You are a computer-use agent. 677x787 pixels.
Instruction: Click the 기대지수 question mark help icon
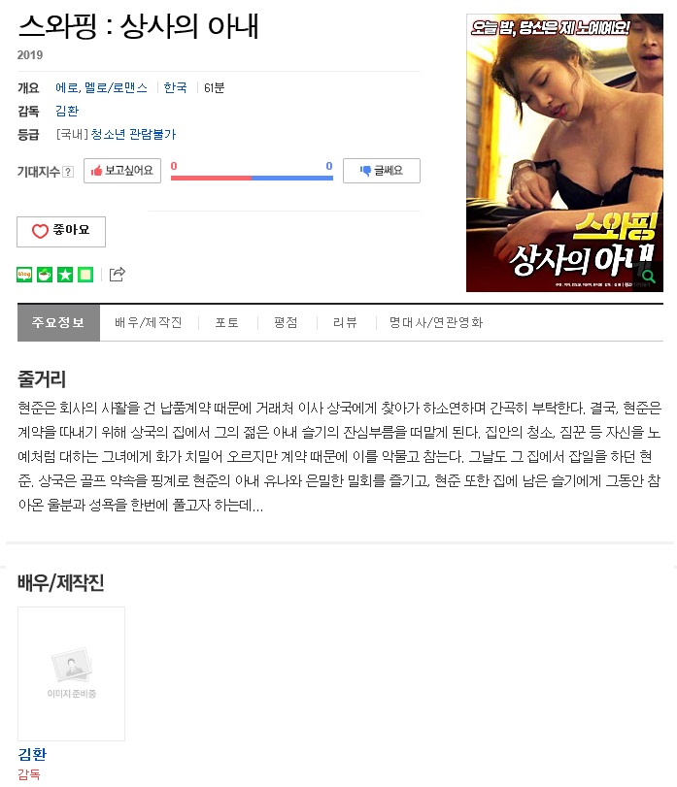(x=68, y=172)
